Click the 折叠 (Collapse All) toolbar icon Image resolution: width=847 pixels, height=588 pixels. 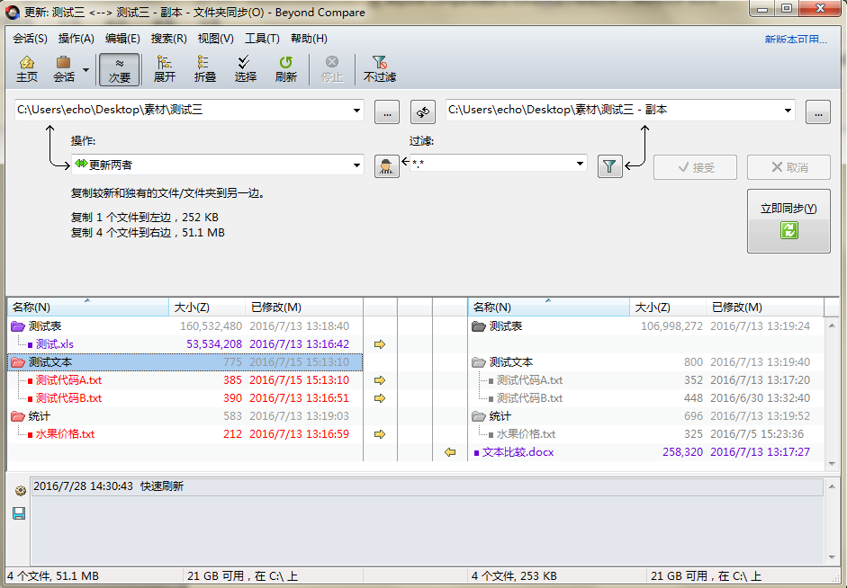pos(203,68)
